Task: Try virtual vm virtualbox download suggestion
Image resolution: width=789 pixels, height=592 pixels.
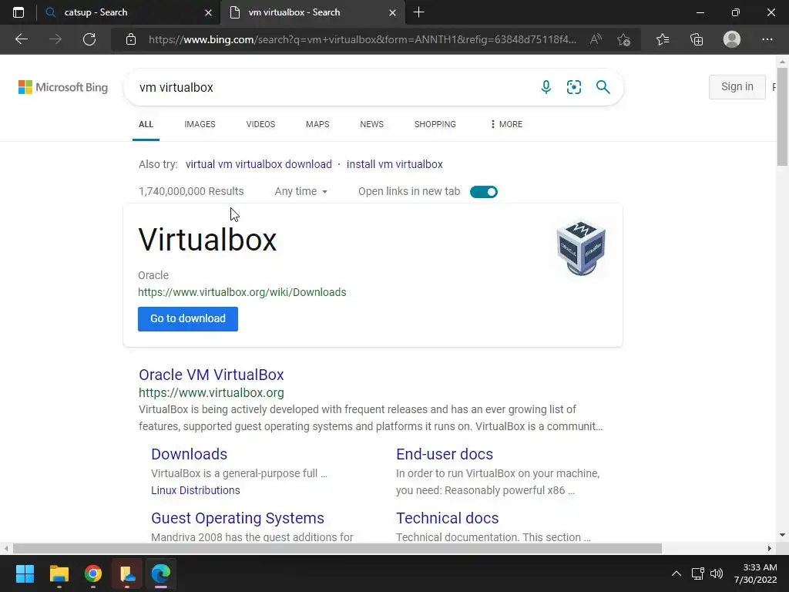Action: tap(259, 164)
